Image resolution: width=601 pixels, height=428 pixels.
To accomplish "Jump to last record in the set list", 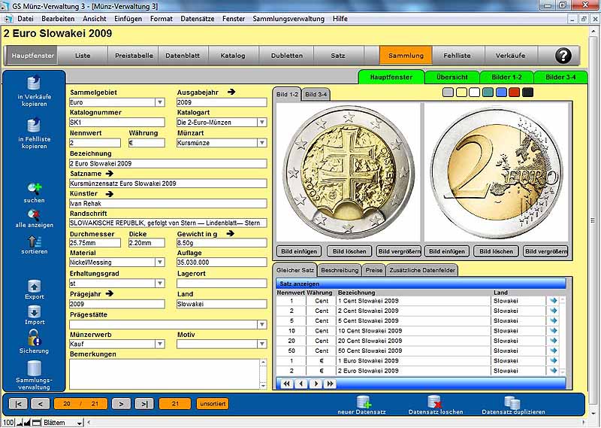I will pos(330,384).
